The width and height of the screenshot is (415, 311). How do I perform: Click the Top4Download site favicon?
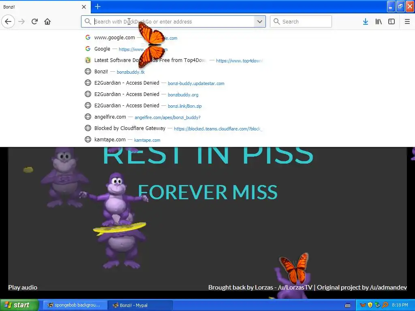point(88,60)
